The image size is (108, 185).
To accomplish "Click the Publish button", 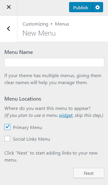I will 81,7.
